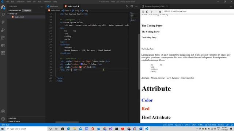Reload the browser preview page
This screenshot has height=131, width=234.
point(160,12)
